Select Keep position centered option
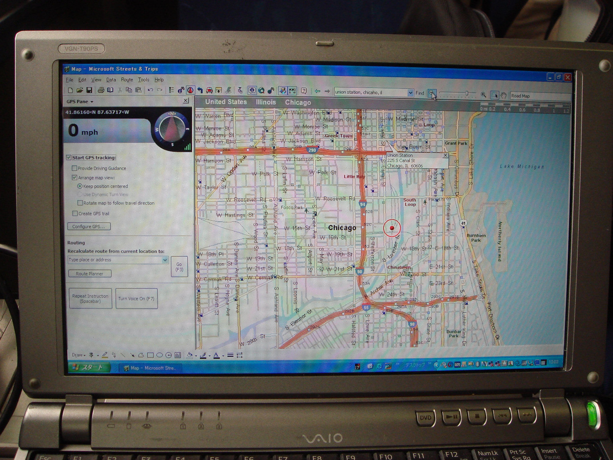Viewport: 613px width, 460px height. coord(80,186)
